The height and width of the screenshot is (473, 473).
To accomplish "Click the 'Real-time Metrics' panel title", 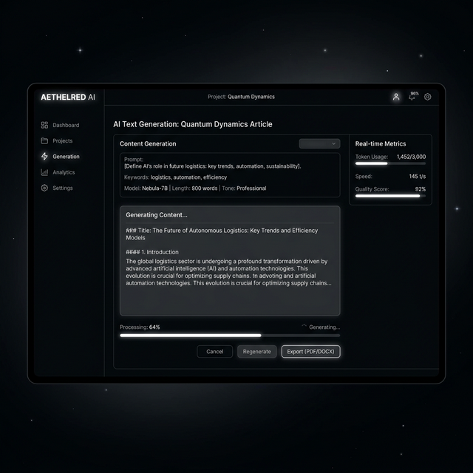I will pos(381,143).
